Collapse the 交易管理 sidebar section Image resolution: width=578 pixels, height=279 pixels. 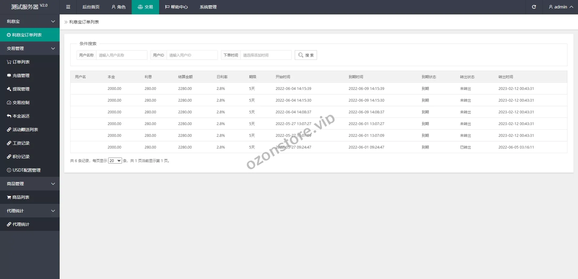[x=30, y=48]
